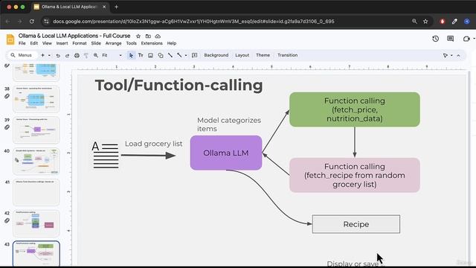Click browser zoom magnifier in address bar
The width and height of the screenshot is (476, 268).
[x=414, y=22]
